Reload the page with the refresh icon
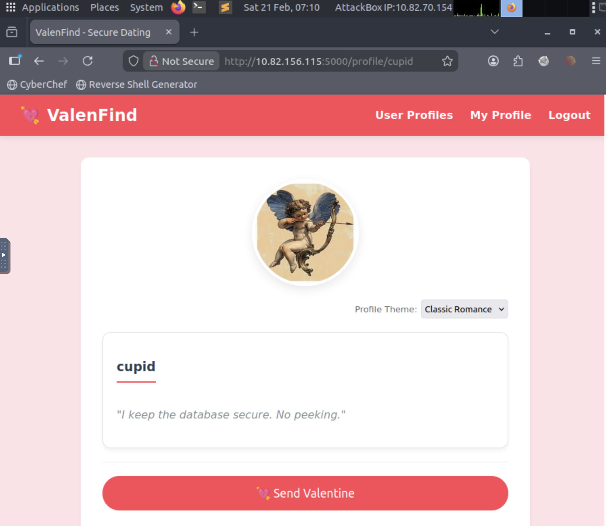 pyautogui.click(x=88, y=61)
